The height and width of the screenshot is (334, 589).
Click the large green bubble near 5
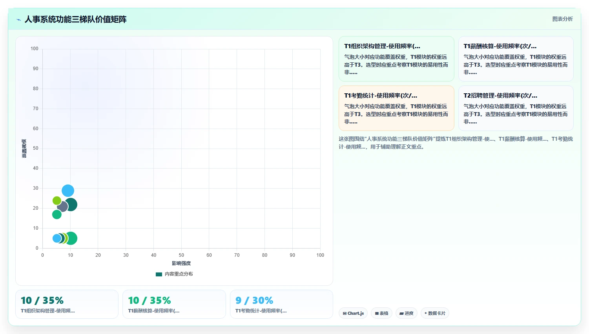pyautogui.click(x=71, y=238)
